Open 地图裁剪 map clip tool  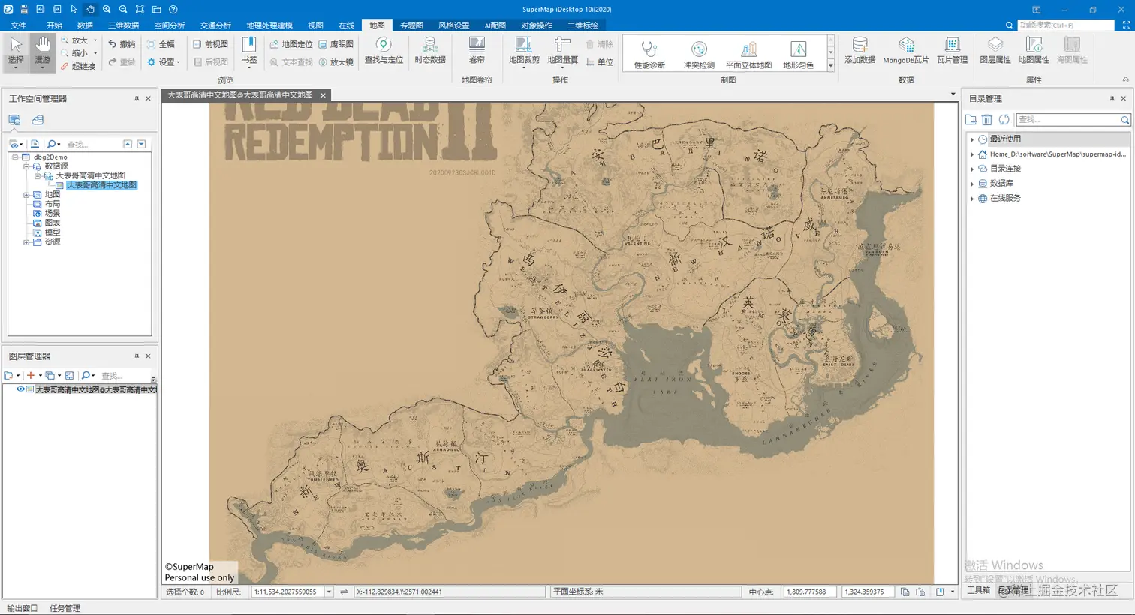[524, 51]
